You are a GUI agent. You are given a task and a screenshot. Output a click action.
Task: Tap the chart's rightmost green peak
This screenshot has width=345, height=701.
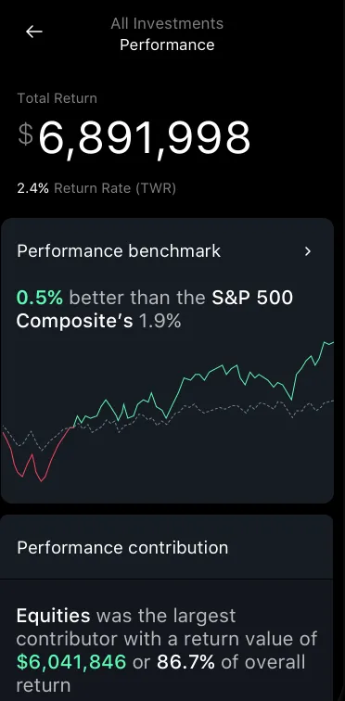324,343
